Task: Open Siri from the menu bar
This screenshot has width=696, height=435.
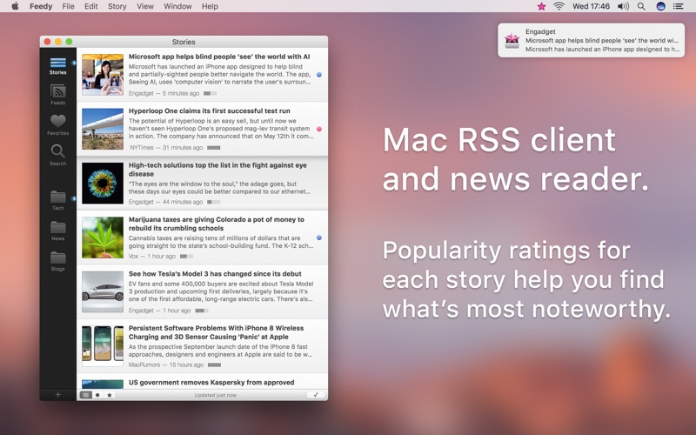Action: (660, 6)
